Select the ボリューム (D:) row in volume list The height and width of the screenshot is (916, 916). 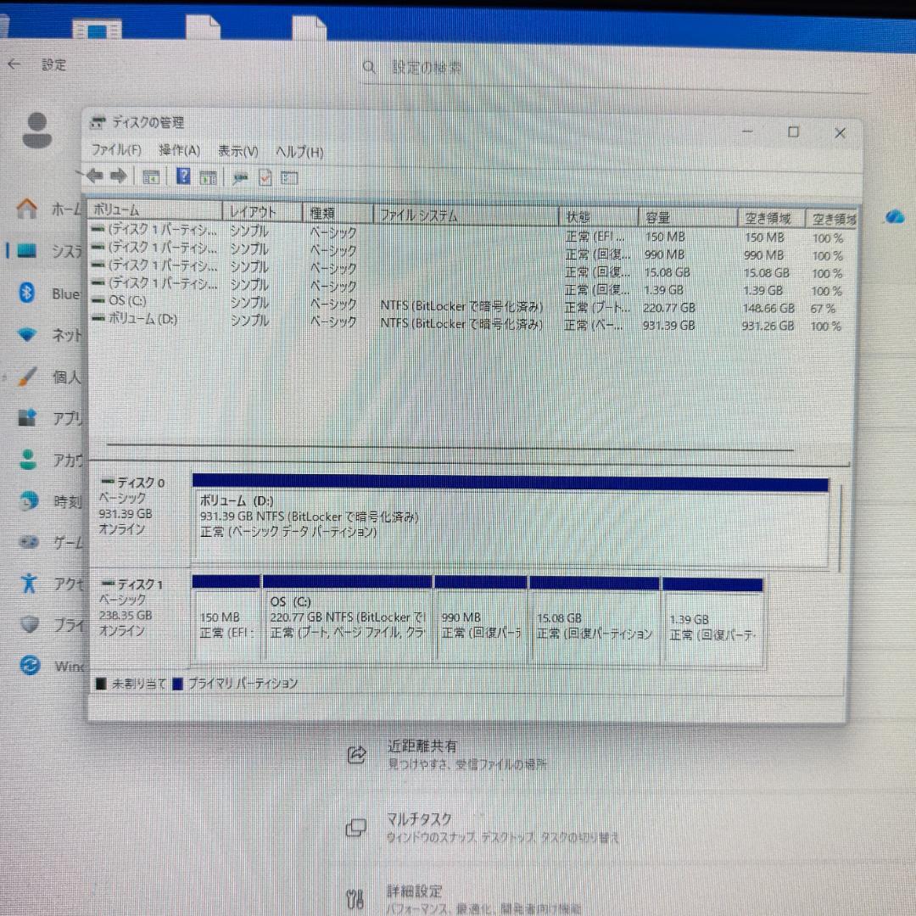point(470,322)
